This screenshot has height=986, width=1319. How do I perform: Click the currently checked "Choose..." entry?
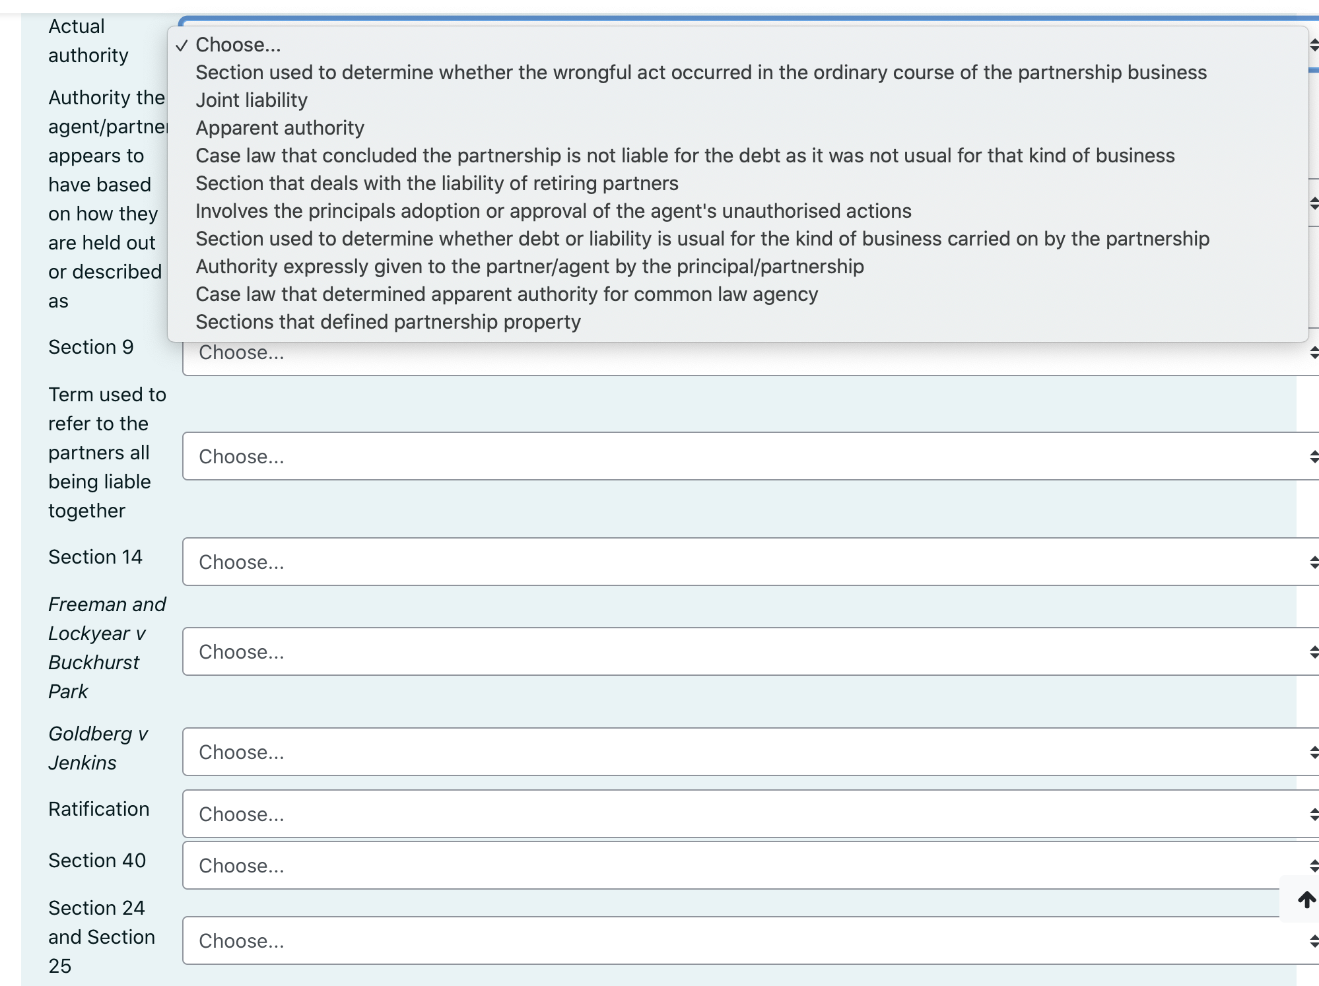(x=238, y=45)
